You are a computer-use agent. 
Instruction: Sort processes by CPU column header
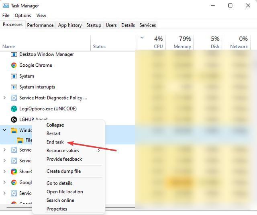pyautogui.click(x=158, y=42)
